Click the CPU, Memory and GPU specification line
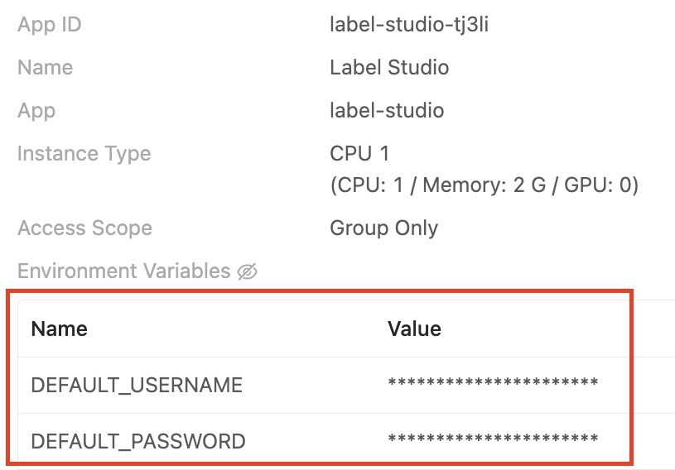The image size is (675, 470). point(485,185)
